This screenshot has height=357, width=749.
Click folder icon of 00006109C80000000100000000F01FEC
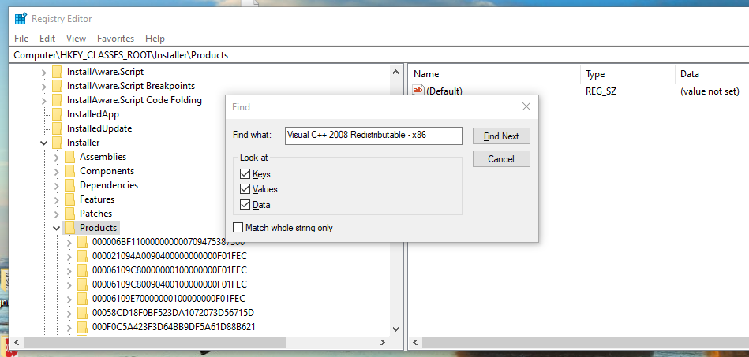coord(82,270)
